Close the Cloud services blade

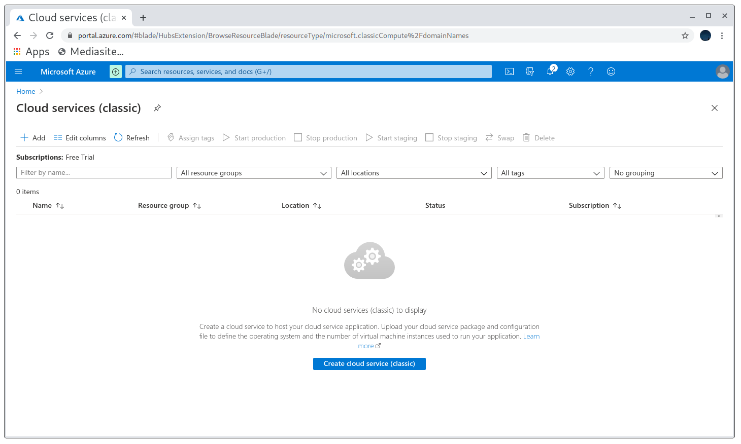(x=715, y=108)
